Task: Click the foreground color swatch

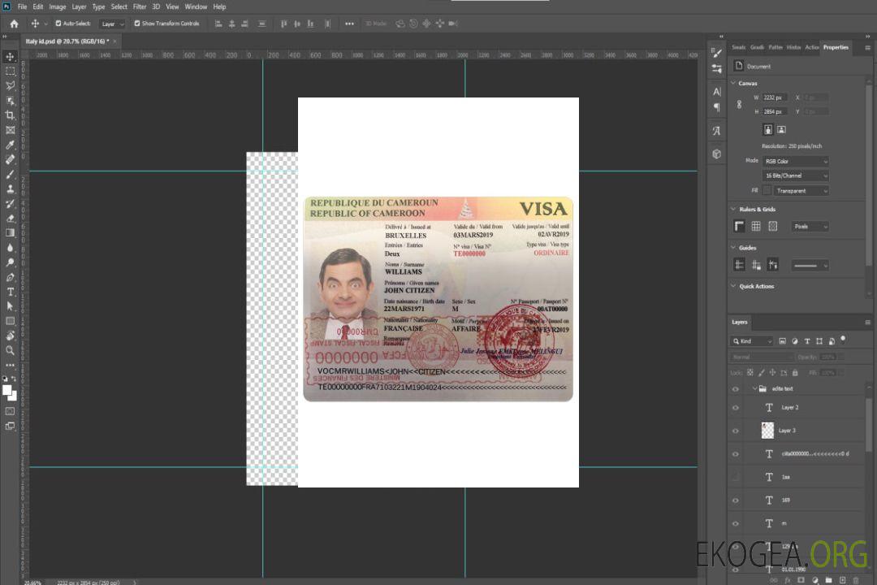Action: pyautogui.click(x=6, y=390)
